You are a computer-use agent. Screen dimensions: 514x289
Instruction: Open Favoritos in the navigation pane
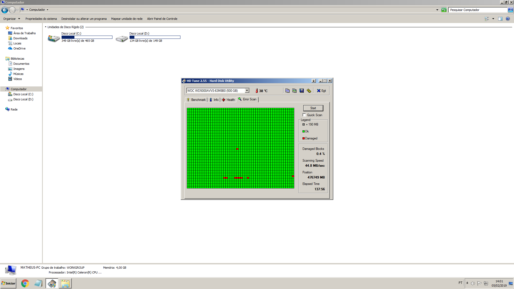click(17, 28)
